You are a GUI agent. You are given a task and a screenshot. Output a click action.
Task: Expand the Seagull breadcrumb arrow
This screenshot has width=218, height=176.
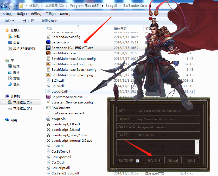(120, 6)
